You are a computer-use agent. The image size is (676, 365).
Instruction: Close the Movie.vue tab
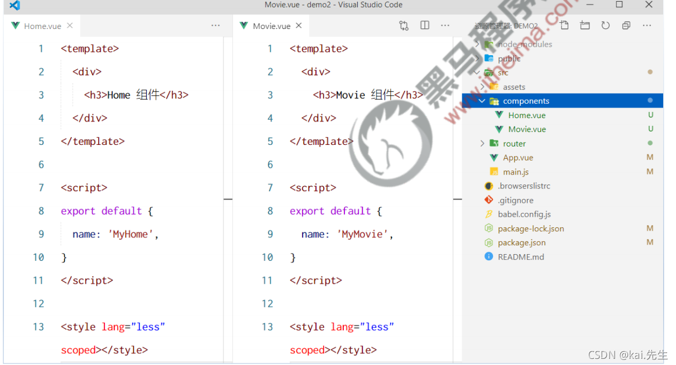299,26
